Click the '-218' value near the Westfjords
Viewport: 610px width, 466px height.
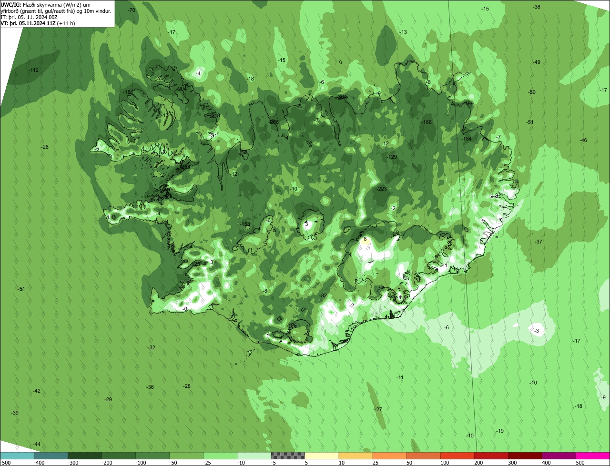coord(215,115)
